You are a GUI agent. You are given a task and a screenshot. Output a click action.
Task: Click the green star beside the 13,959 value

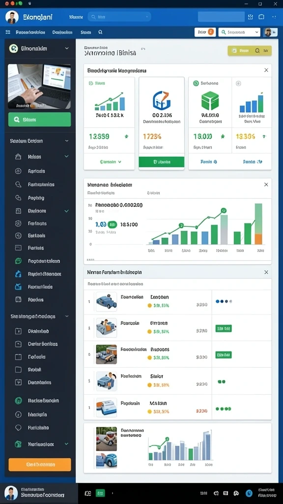coord(126,137)
